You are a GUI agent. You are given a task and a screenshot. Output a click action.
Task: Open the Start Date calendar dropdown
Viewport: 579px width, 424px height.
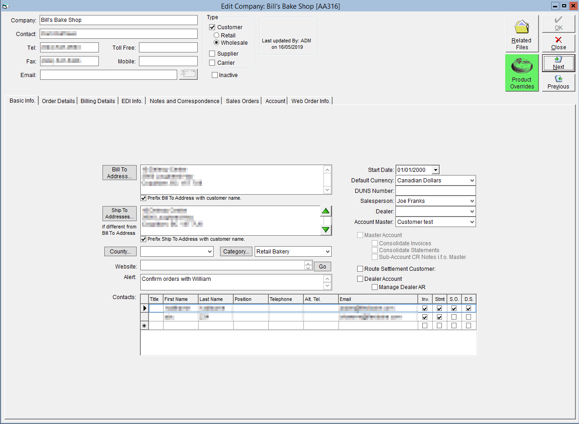click(x=436, y=170)
